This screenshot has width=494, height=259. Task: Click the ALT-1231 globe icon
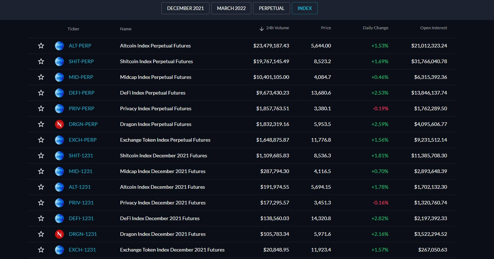[59, 187]
